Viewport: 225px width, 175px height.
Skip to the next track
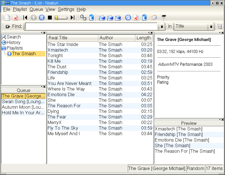pos(73,18)
